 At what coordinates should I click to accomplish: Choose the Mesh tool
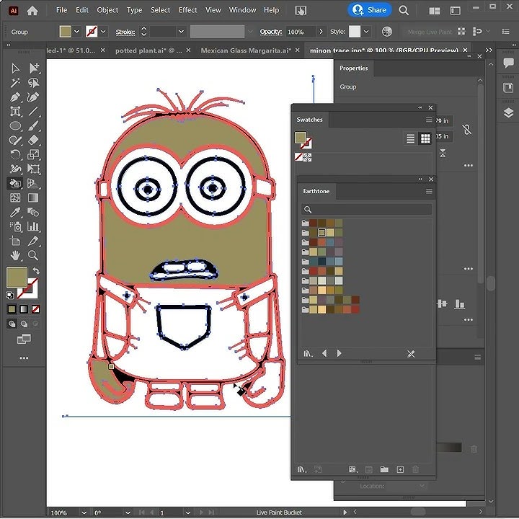(15, 198)
